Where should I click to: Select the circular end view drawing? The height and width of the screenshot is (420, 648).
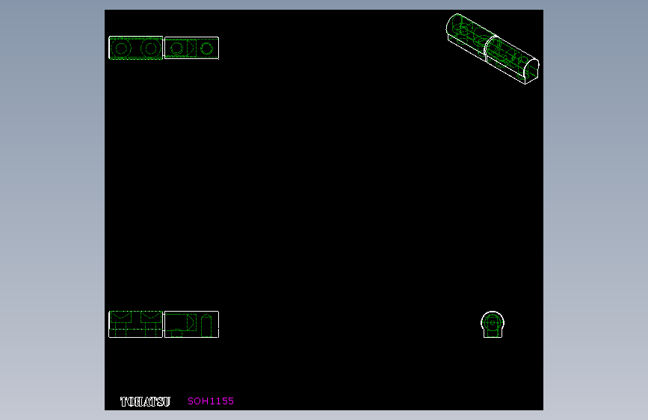493,324
